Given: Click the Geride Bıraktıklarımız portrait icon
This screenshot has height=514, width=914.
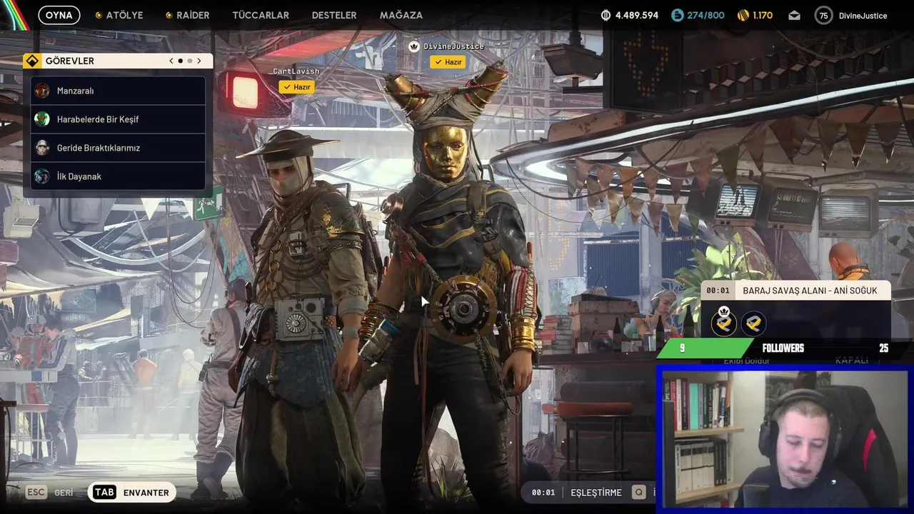Looking at the screenshot, I should [x=42, y=148].
